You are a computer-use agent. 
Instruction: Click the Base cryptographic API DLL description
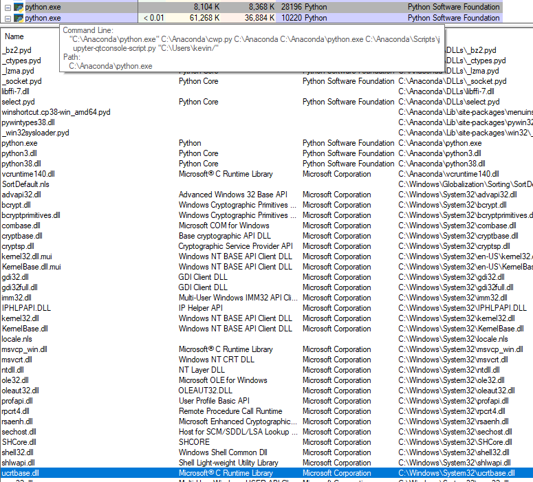point(225,236)
